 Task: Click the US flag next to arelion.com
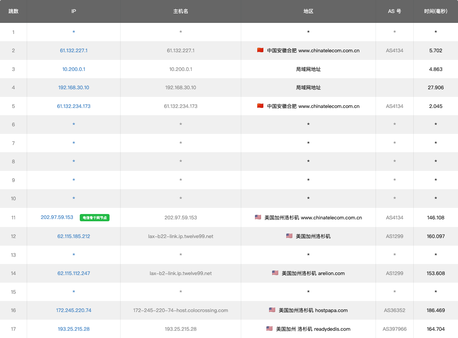[x=275, y=273]
